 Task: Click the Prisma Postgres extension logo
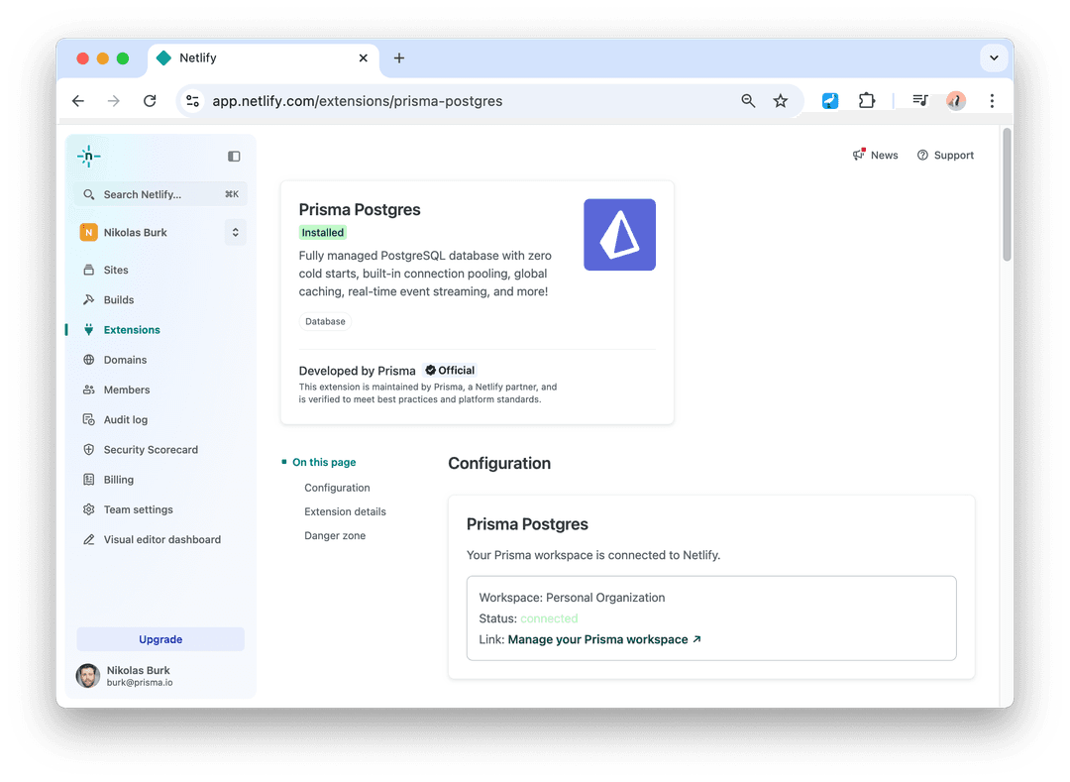tap(619, 235)
